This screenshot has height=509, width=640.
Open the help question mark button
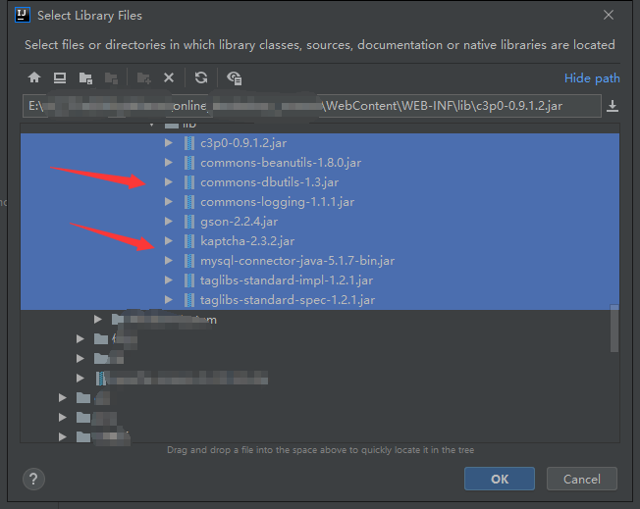coord(34,480)
